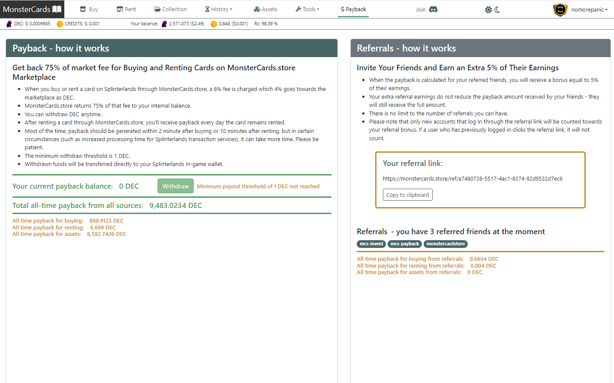Click the monstercardstore referral badge
The height and width of the screenshot is (383, 614).
point(445,244)
